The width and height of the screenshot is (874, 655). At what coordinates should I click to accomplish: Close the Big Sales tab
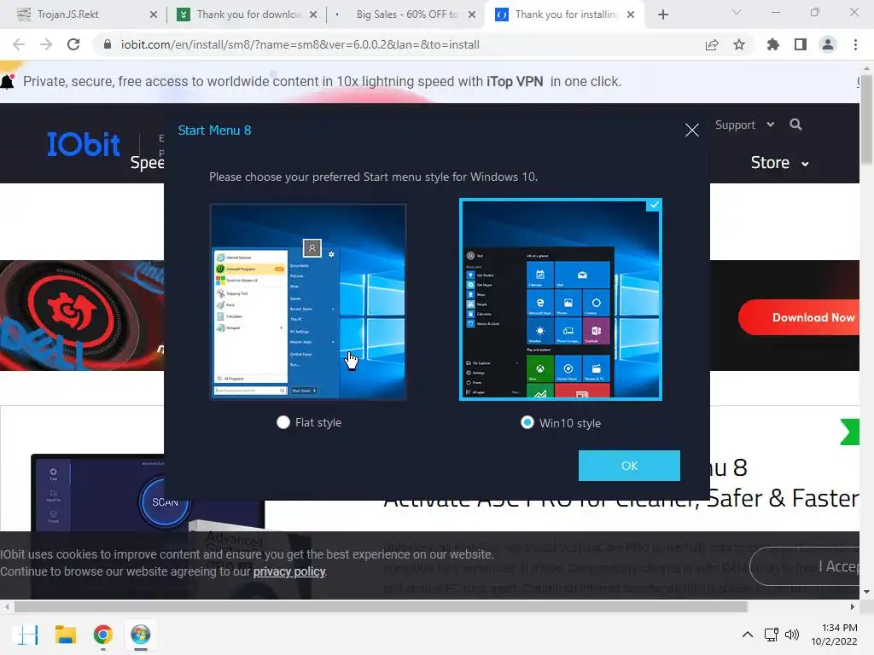click(x=471, y=14)
